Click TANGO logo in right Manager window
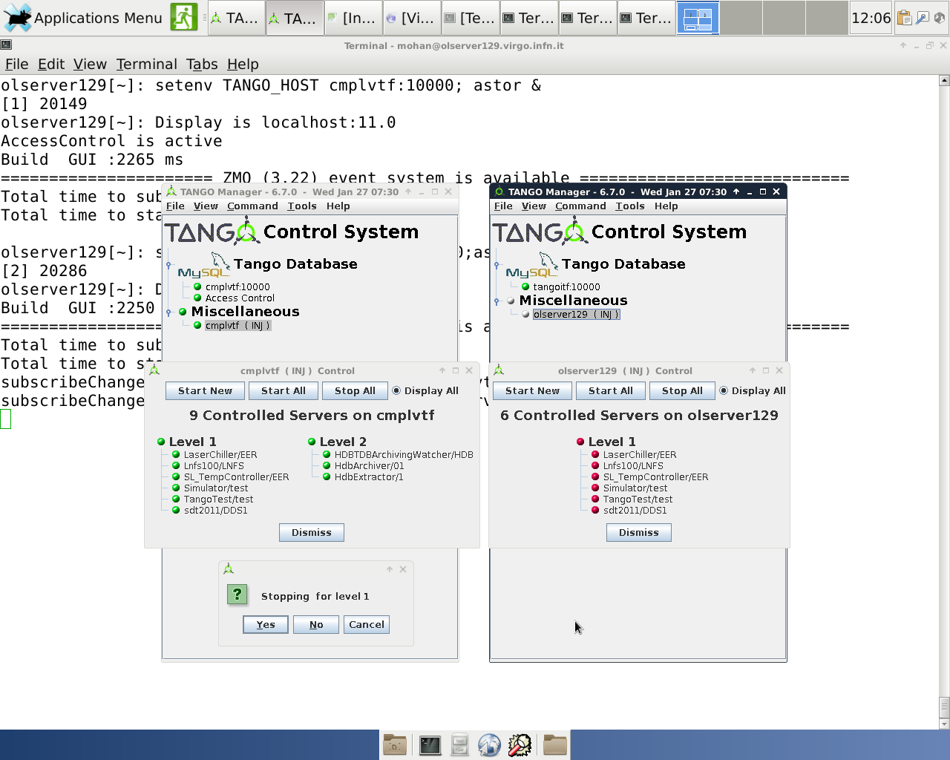Viewport: 950px width, 760px height. (x=540, y=232)
